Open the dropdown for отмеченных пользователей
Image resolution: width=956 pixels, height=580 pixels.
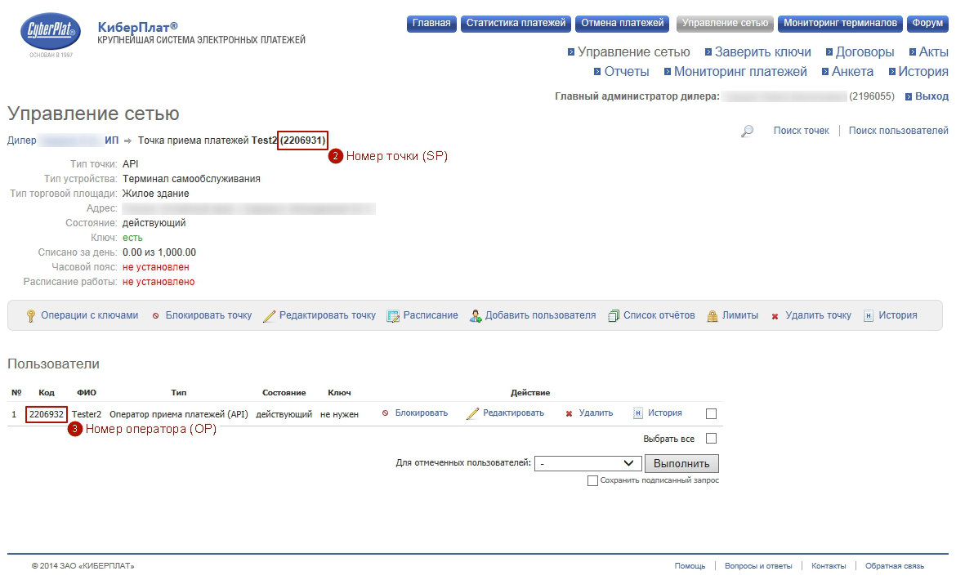pos(588,463)
